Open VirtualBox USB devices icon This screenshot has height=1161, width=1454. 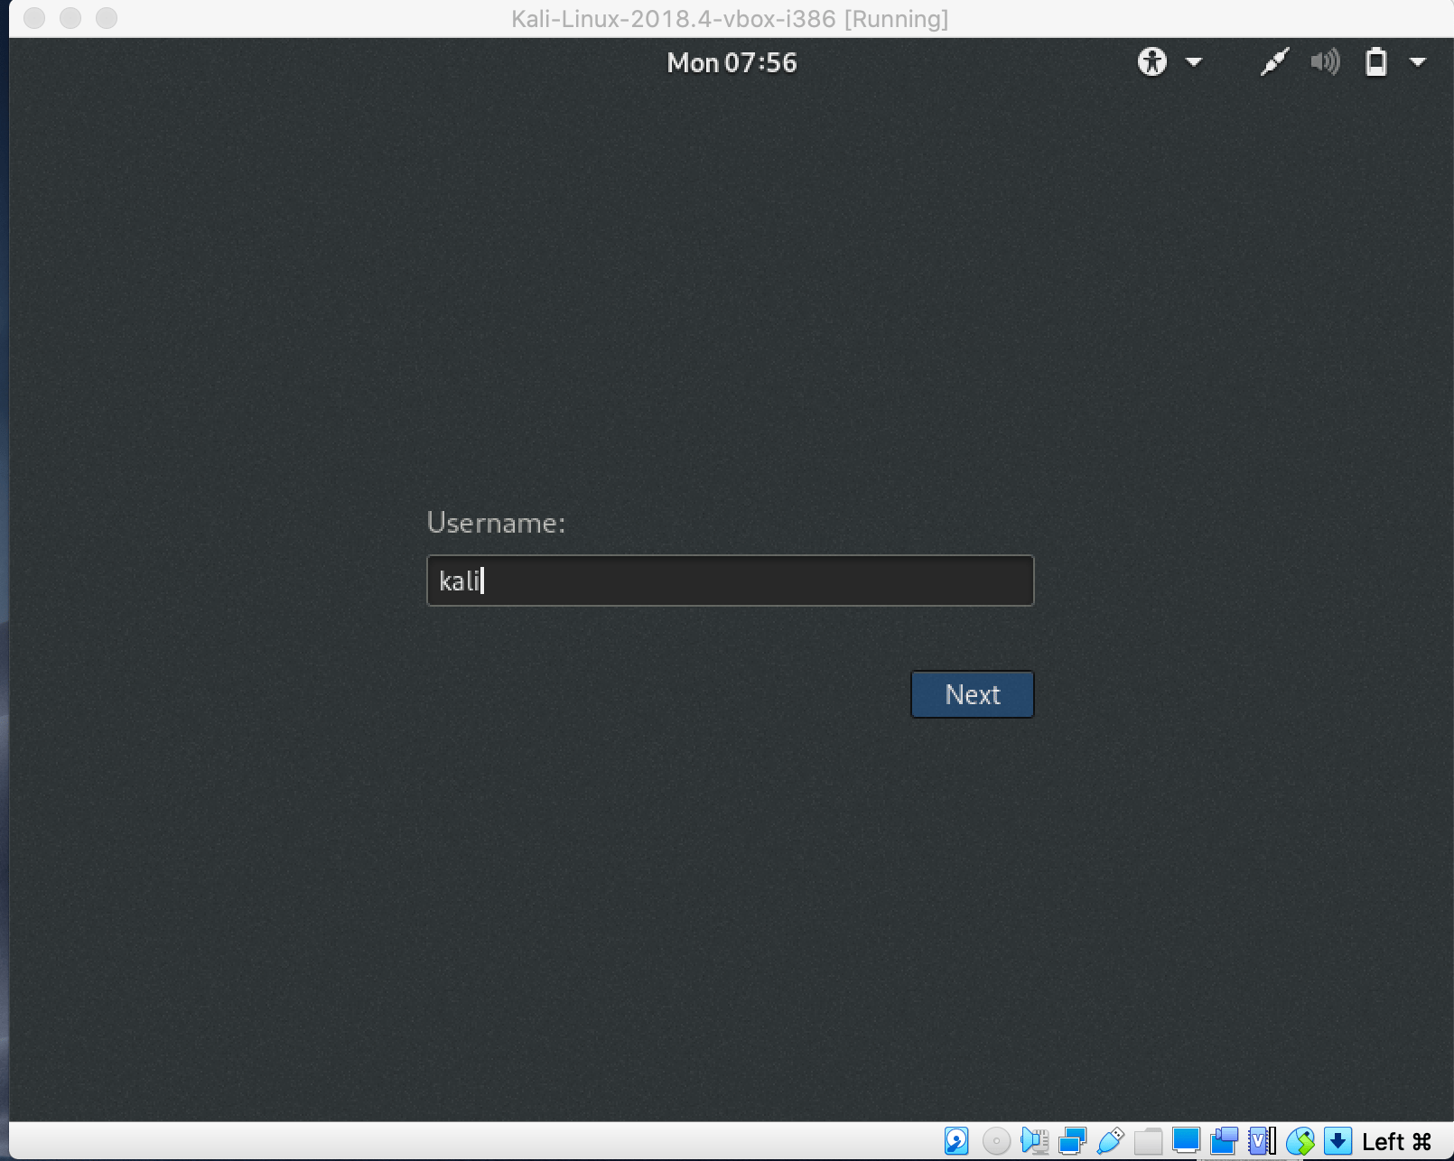point(1111,1141)
